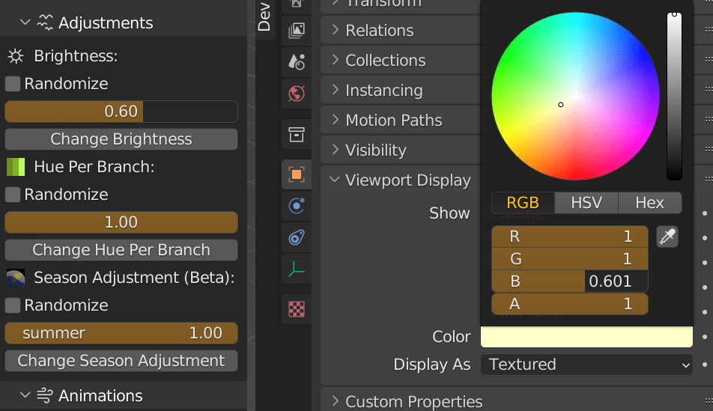Click the Animations wind icon
This screenshot has height=411, width=713.
click(45, 395)
